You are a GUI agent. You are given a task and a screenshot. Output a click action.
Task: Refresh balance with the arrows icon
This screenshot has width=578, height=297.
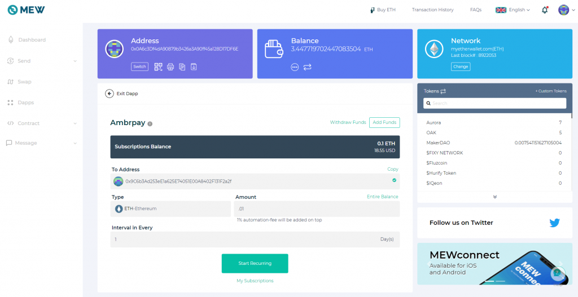coord(308,67)
